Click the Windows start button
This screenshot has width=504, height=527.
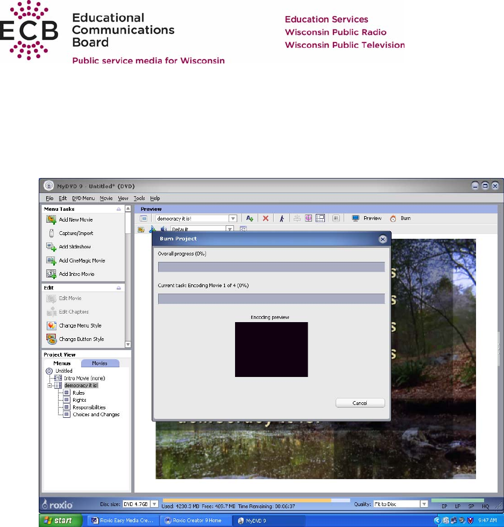coord(61,521)
